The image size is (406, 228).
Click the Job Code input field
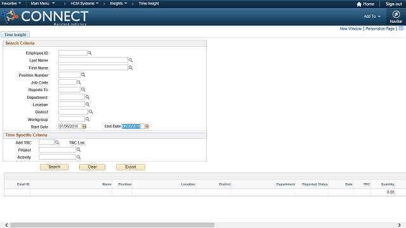point(67,82)
